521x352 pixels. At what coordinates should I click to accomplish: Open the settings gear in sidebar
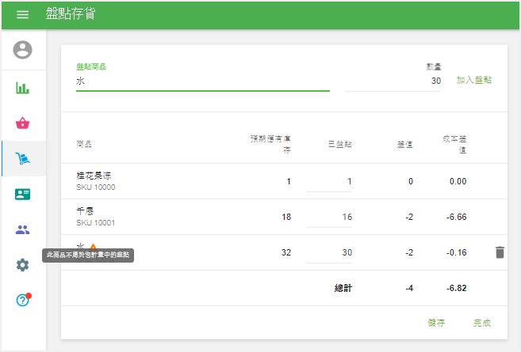pos(23,265)
